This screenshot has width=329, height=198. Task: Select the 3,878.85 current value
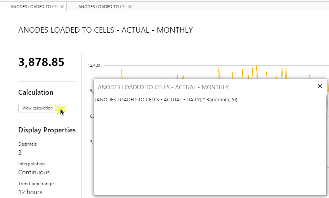(41, 62)
